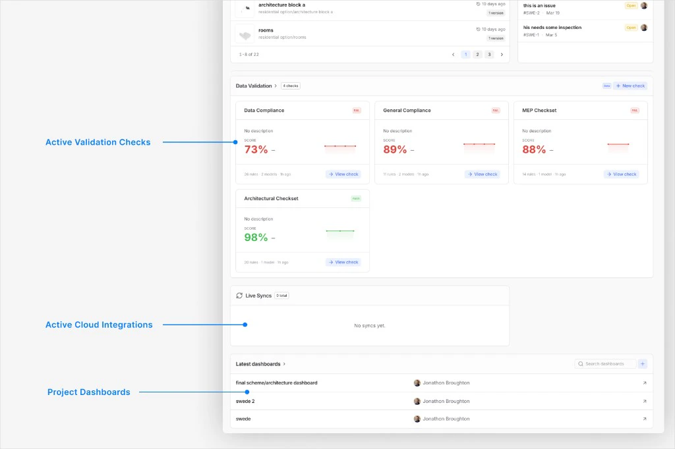
Task: Click the Live Syncs '0 total' badge
Action: pos(281,296)
